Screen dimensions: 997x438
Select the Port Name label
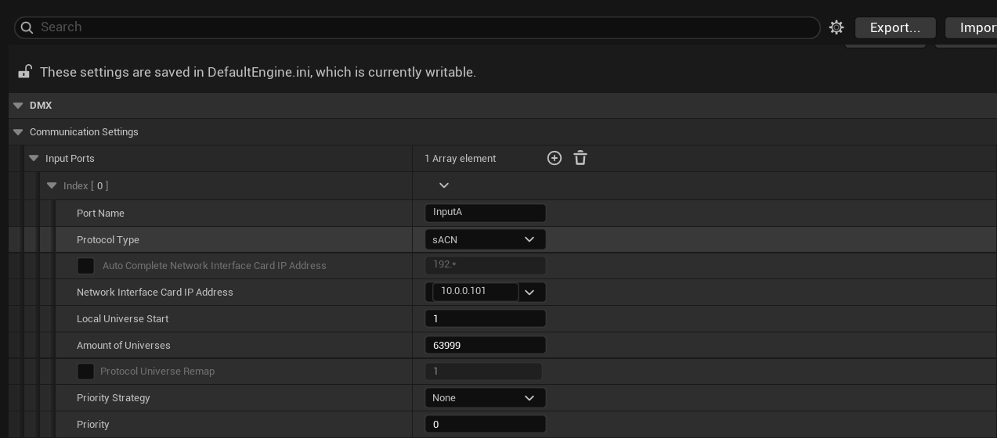pyautogui.click(x=100, y=214)
